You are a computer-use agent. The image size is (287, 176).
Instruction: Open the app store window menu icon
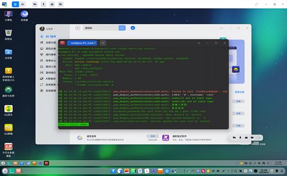point(222,28)
